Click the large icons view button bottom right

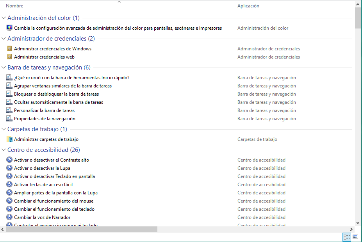pyautogui.click(x=355, y=237)
